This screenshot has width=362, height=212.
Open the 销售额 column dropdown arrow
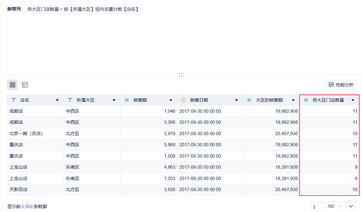point(171,100)
